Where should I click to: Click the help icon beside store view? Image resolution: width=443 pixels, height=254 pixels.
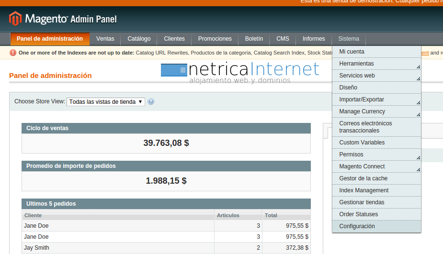tap(151, 101)
